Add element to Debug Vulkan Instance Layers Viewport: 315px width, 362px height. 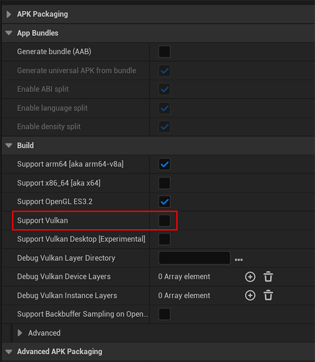pos(250,295)
